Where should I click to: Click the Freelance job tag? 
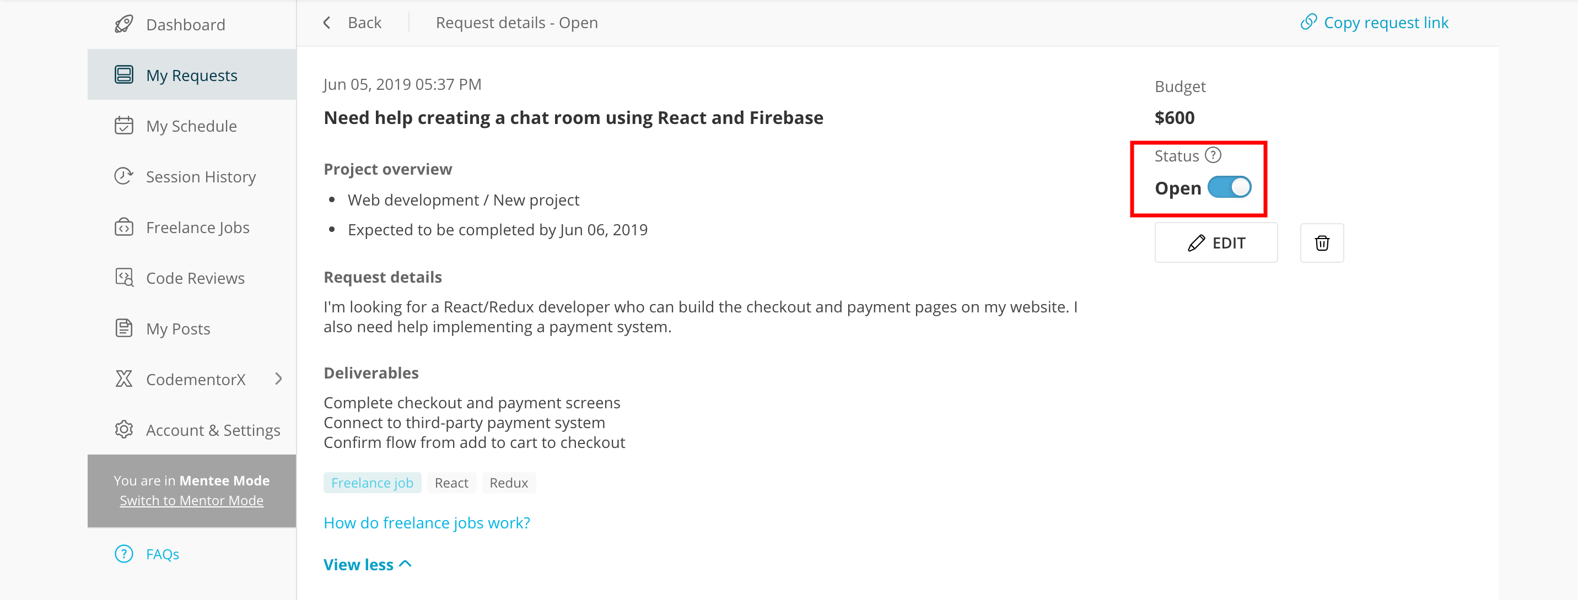pyautogui.click(x=372, y=483)
